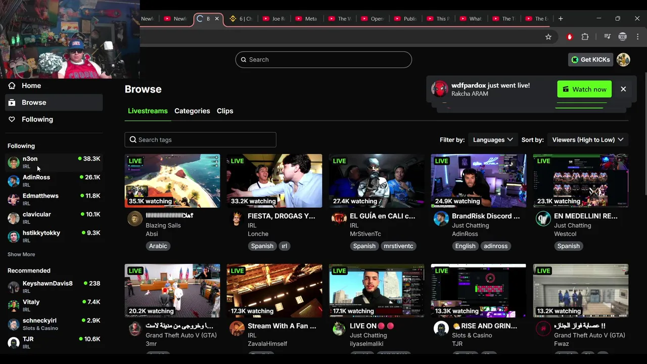Screen dimensions: 647x364
Task: Select the Livestreams tab
Action: point(148,111)
